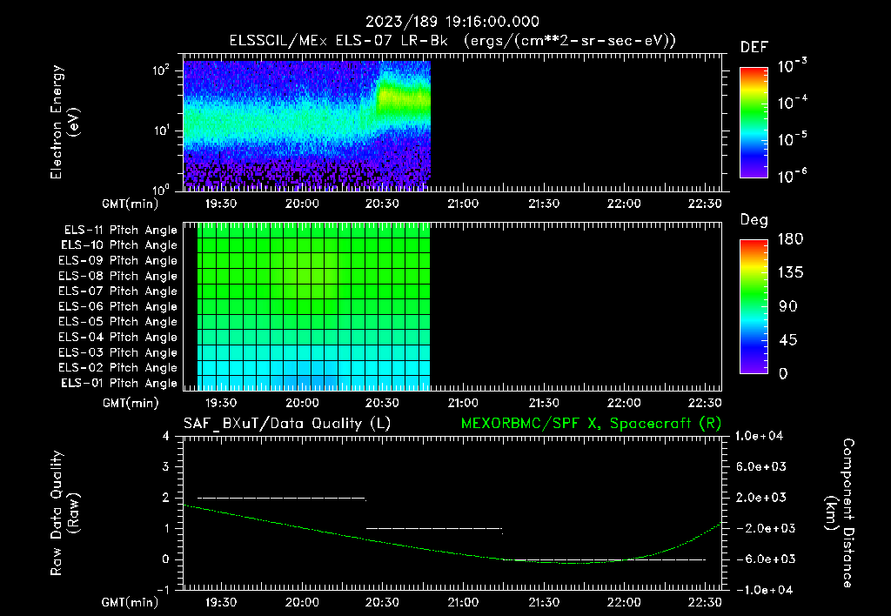
Task: Select the 10^-5 DEF scale value
Action: click(792, 138)
